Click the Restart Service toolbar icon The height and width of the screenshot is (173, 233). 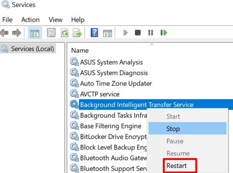pos(164,33)
